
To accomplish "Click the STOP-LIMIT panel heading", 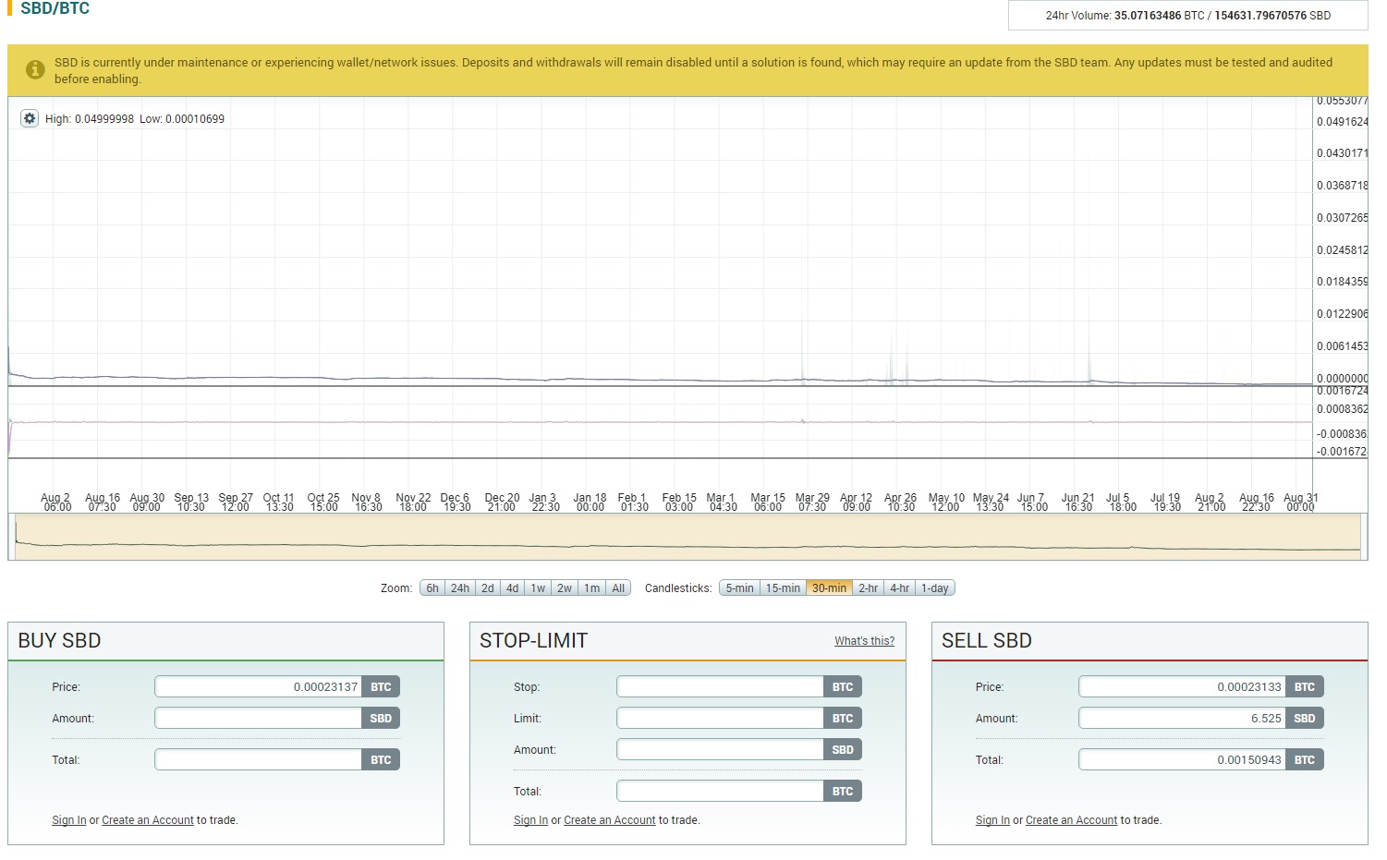I will 533,641.
